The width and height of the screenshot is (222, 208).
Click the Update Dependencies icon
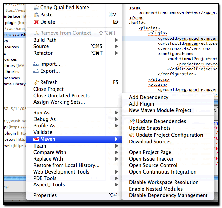[132, 121]
